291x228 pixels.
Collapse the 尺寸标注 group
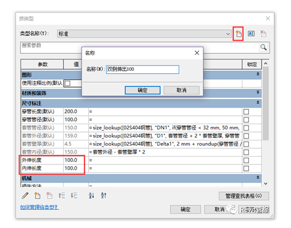click(258, 103)
